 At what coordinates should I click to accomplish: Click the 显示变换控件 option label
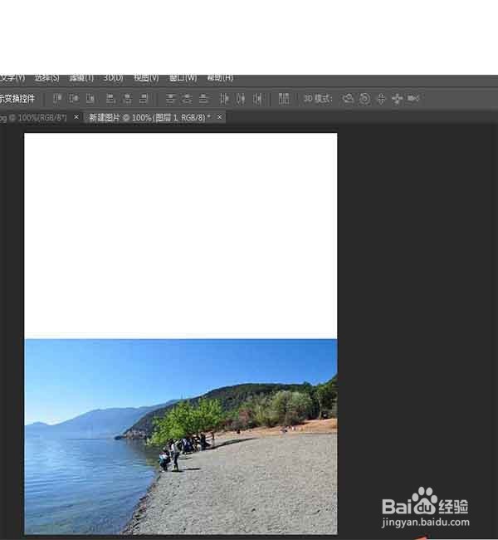click(17, 99)
